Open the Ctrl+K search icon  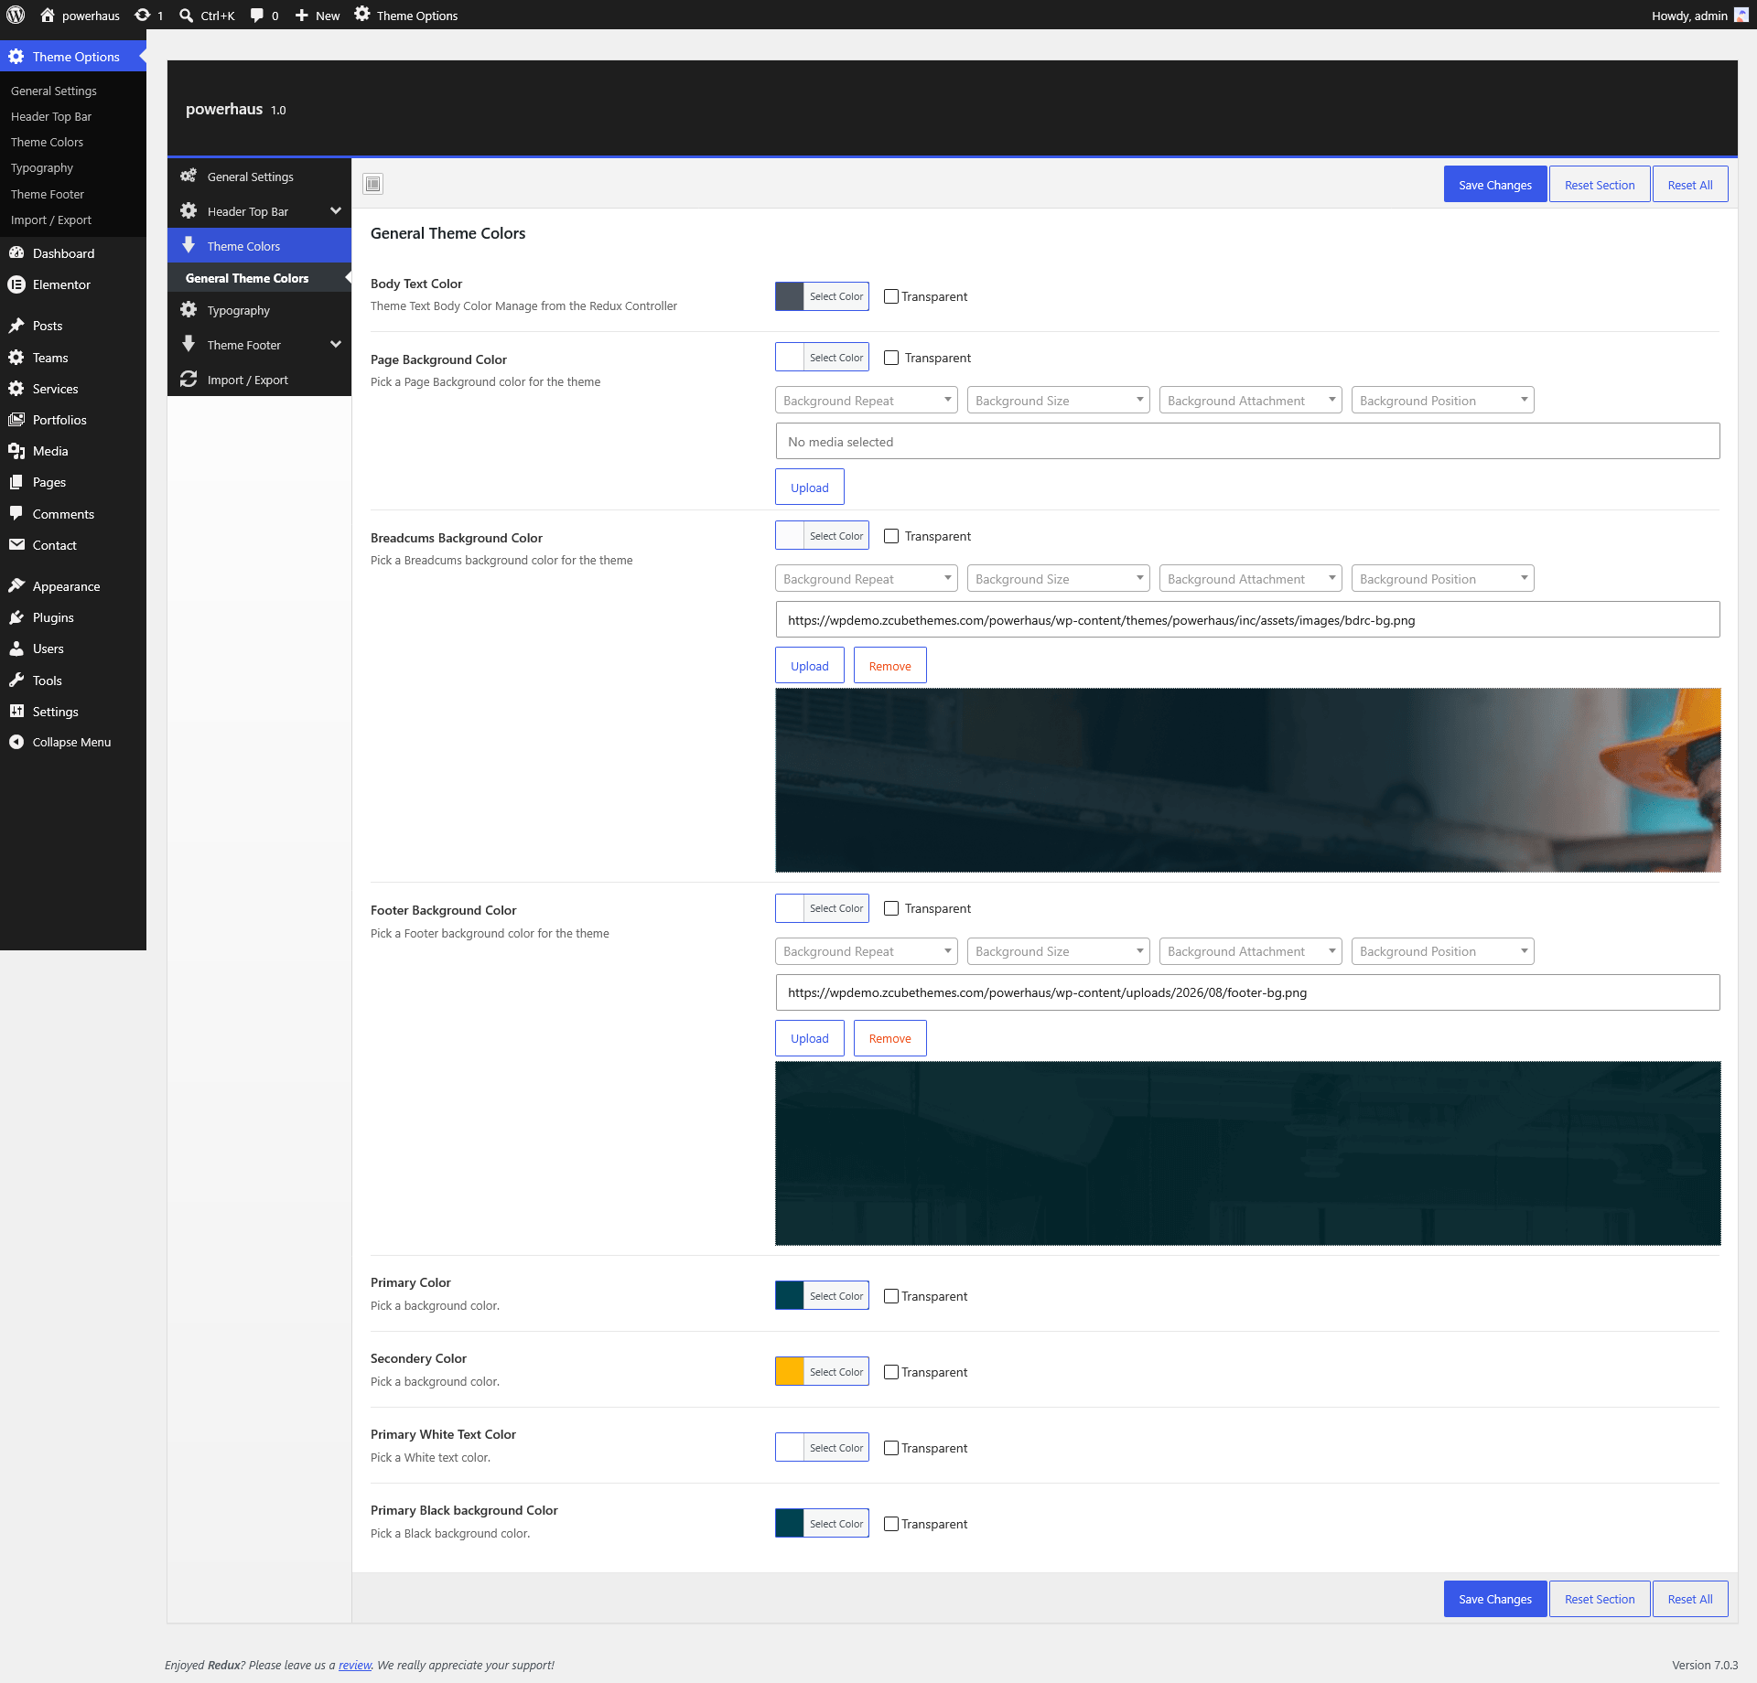click(x=187, y=15)
